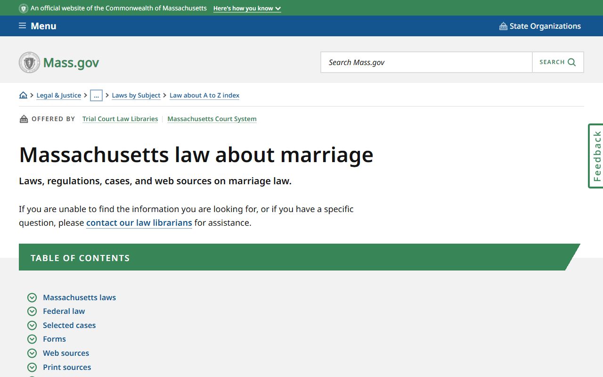
Task: Open the Laws by Subject breadcrumb
Action: (136, 95)
